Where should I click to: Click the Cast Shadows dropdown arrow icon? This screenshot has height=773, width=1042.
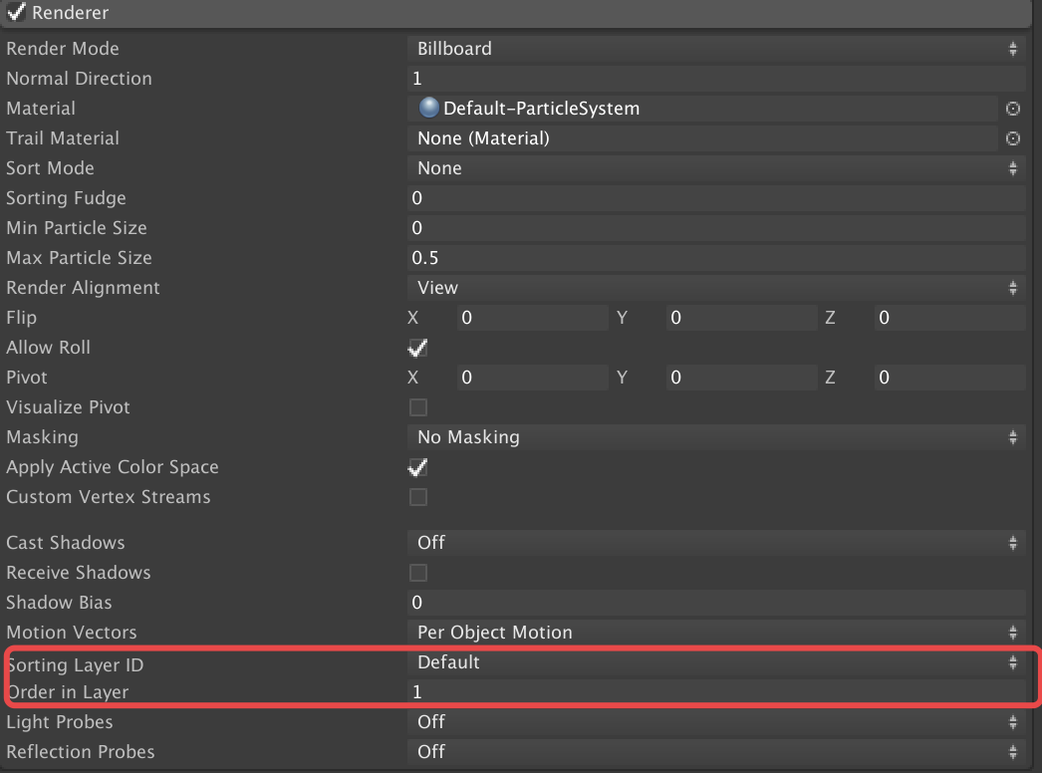tap(1013, 542)
